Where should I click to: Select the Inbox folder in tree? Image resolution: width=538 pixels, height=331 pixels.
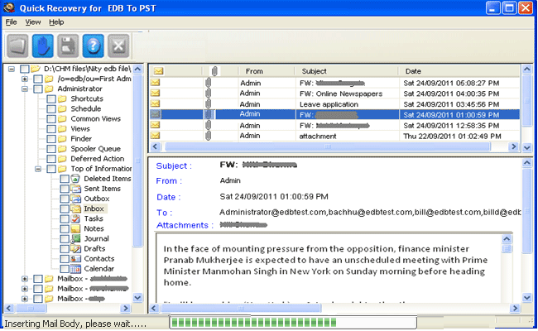coord(94,209)
